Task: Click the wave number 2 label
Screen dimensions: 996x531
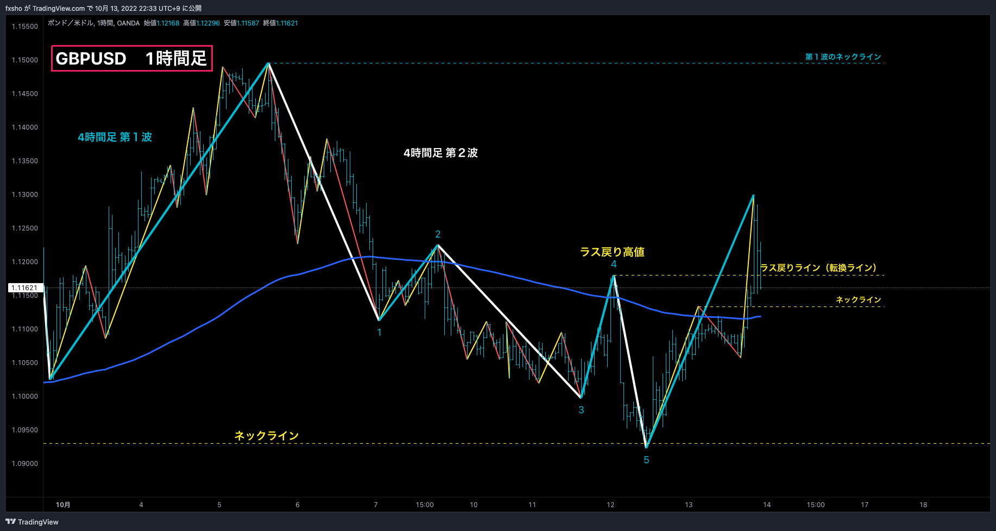Action: (438, 234)
